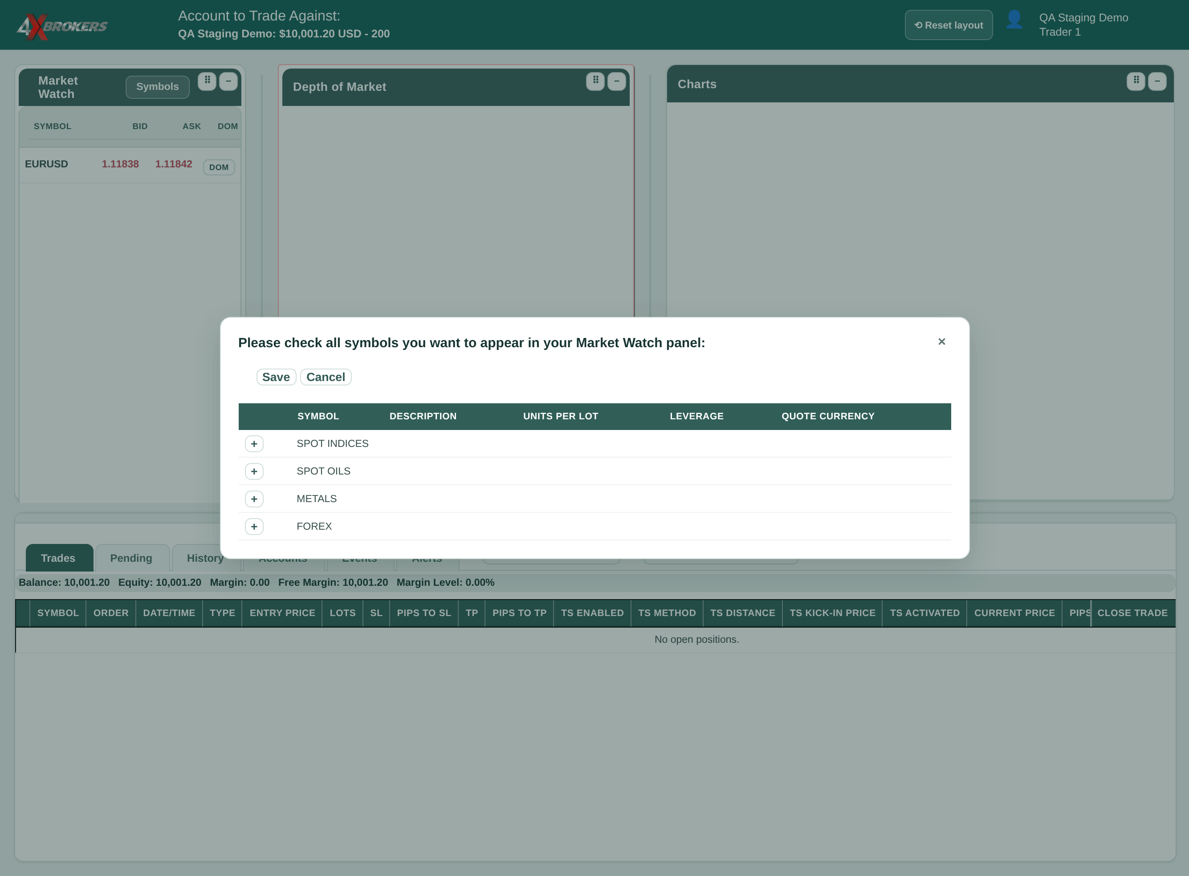Viewport: 1189px width, 876px height.
Task: Expand the SPOT INDICES group
Action: (x=254, y=444)
